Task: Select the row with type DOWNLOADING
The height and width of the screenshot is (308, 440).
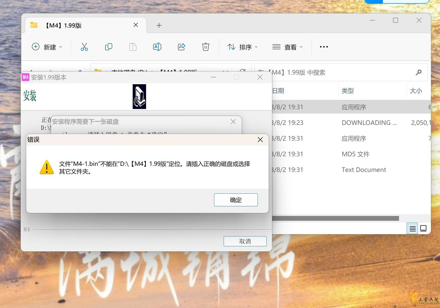Action: click(351, 123)
